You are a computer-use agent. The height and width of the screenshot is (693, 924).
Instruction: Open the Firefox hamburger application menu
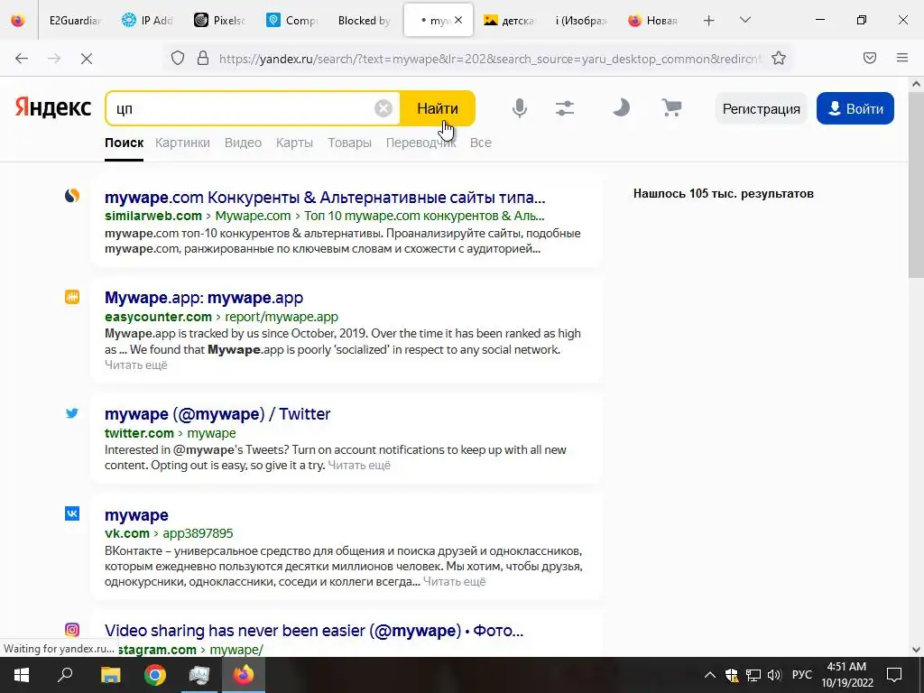[902, 59]
